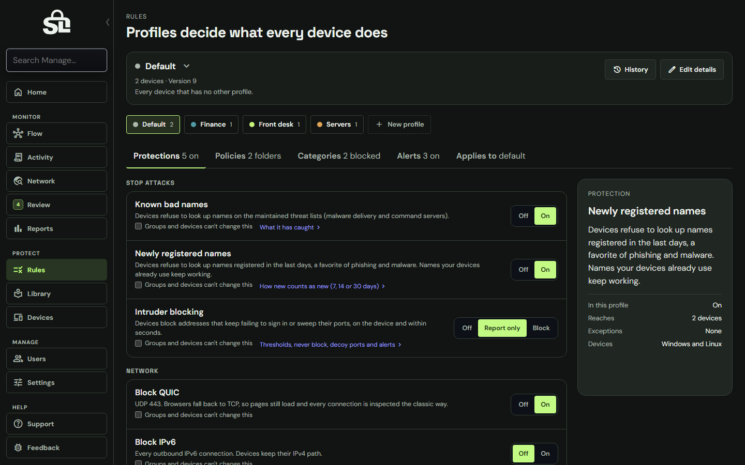Viewport: 745px width, 465px height.
Task: Focus the Search Manage field
Action: point(56,60)
